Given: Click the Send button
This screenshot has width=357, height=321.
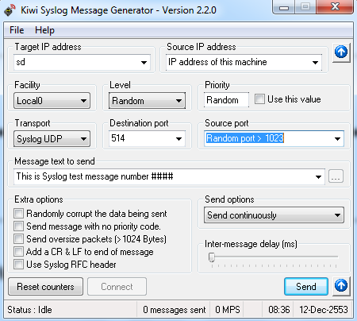Looking at the screenshot, I should [x=306, y=287].
